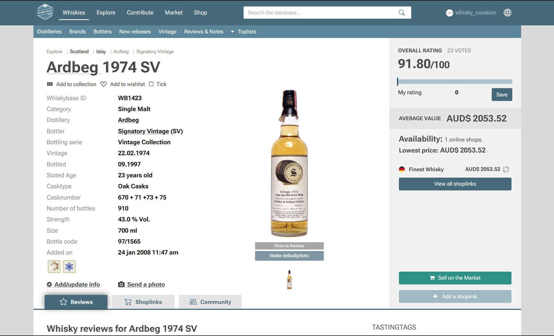Click the Finest Whisky refresh-link icon
Image resolution: width=554 pixels, height=336 pixels.
tap(506, 169)
